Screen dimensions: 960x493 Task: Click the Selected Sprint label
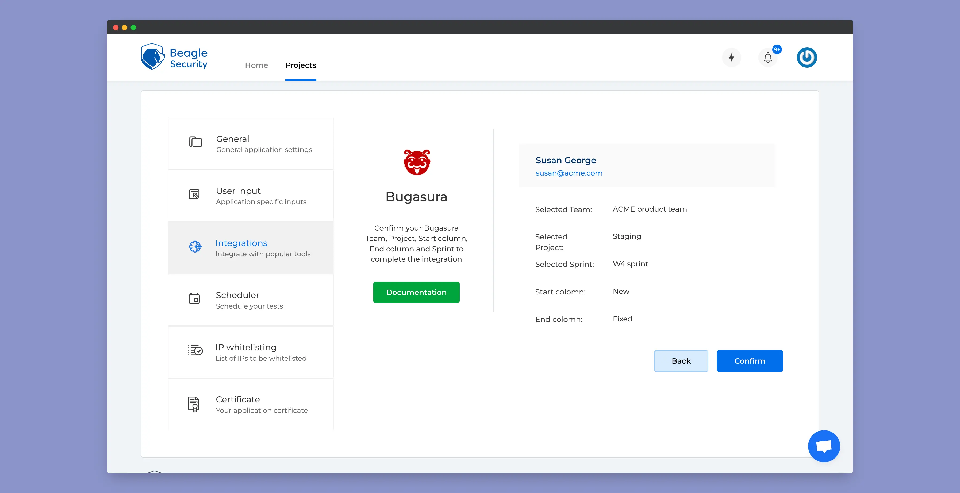click(565, 264)
